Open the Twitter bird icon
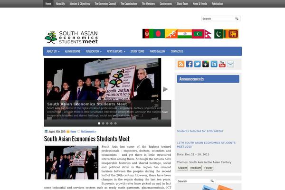Screen dimensions: 285x190 198,64
